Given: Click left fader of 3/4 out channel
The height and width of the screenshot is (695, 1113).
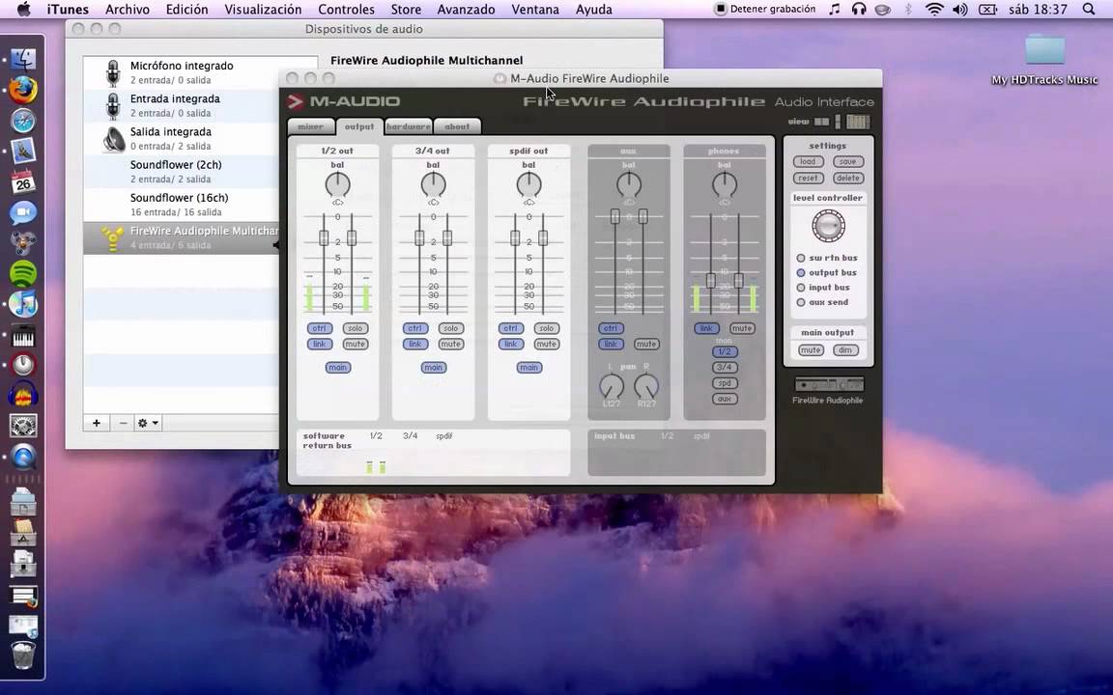Looking at the screenshot, I should pyautogui.click(x=419, y=237).
